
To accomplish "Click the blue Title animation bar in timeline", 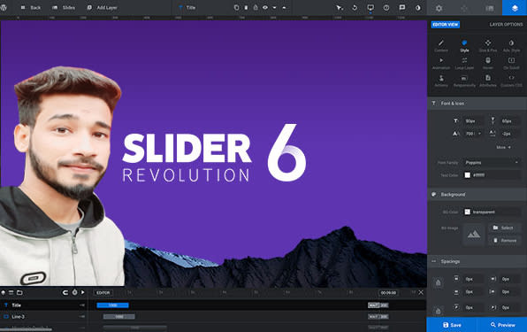I will pos(112,305).
